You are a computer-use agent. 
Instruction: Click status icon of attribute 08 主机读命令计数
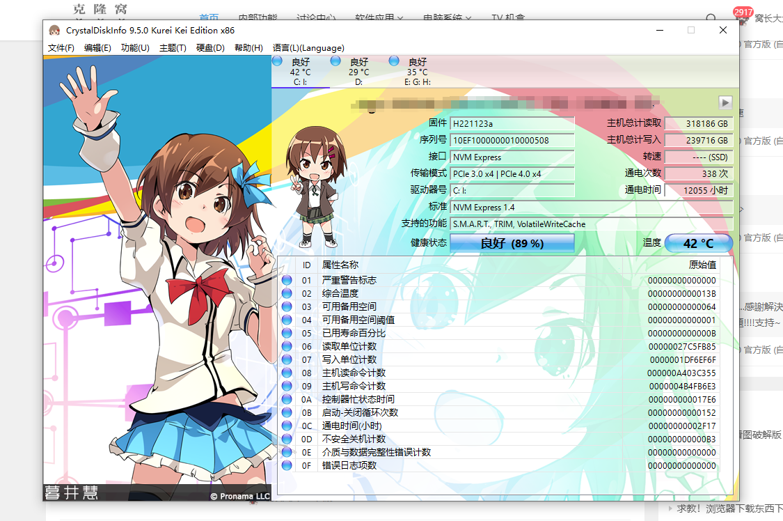[x=287, y=373]
